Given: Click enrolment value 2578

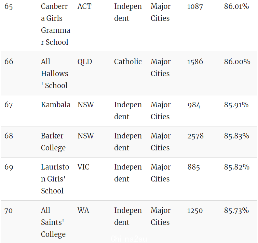Looking at the screenshot, I should click(x=195, y=136).
